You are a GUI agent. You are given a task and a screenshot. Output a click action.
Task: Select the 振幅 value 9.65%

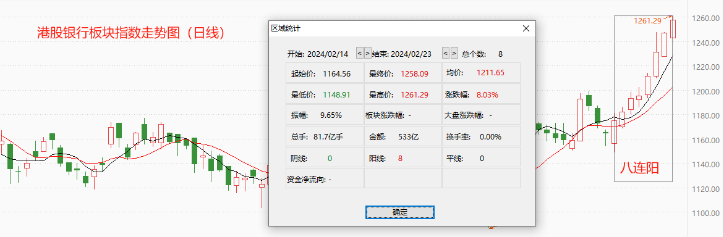[331, 115]
